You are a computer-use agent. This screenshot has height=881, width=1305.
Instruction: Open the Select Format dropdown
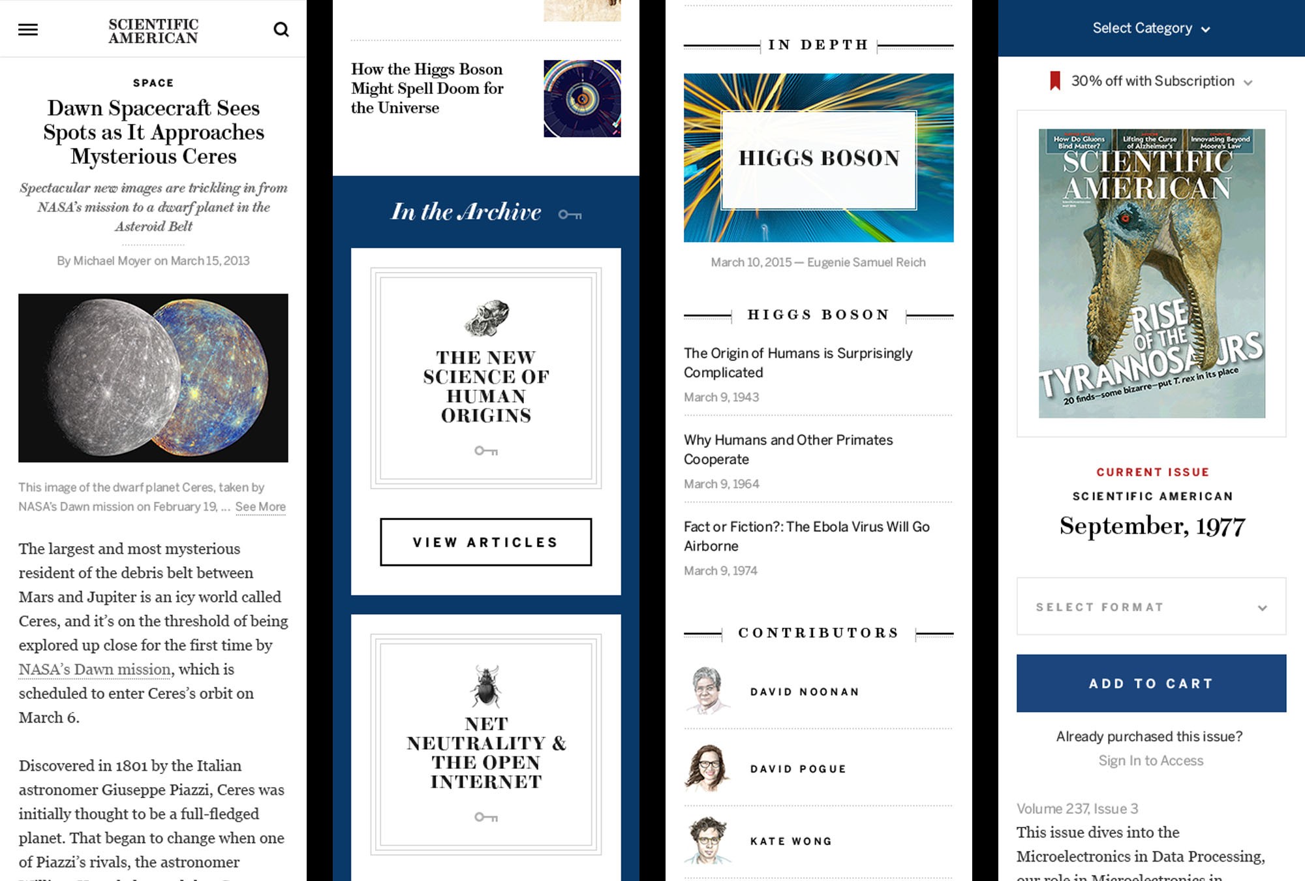point(1151,606)
